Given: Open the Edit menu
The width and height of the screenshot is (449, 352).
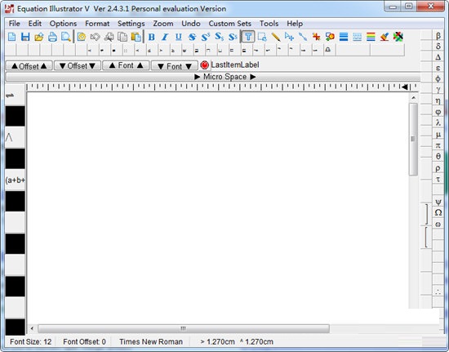Looking at the screenshot, I should [x=35, y=24].
